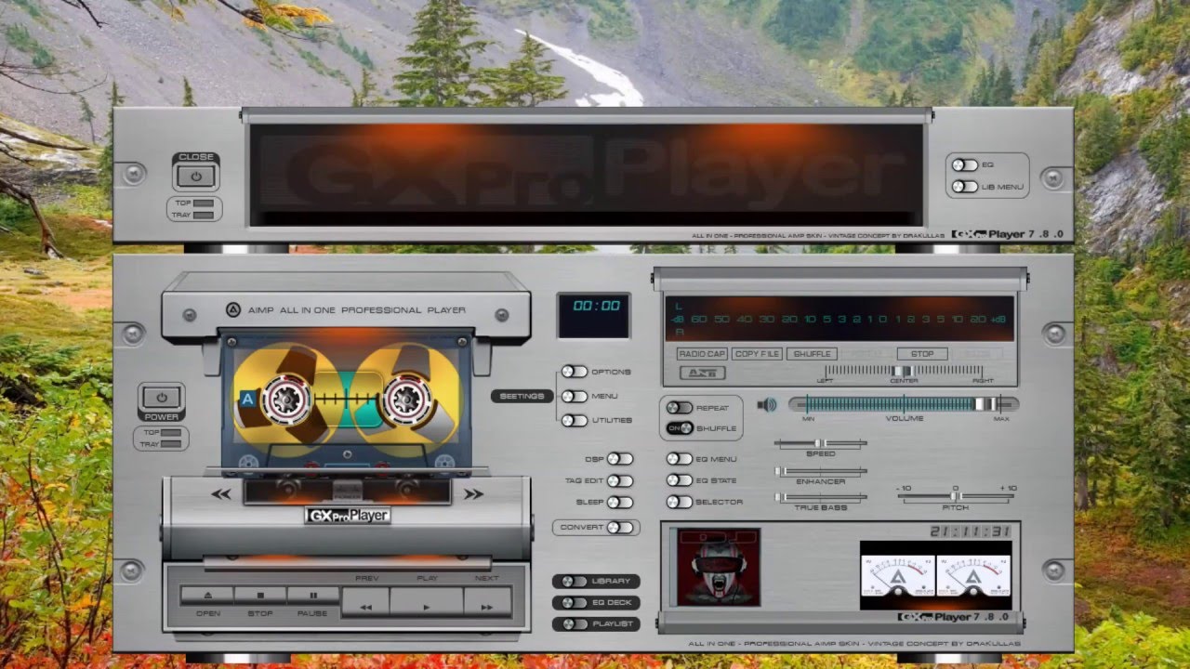Toggle TOP indicator below the POWER button
The image size is (1190, 669).
170,433
